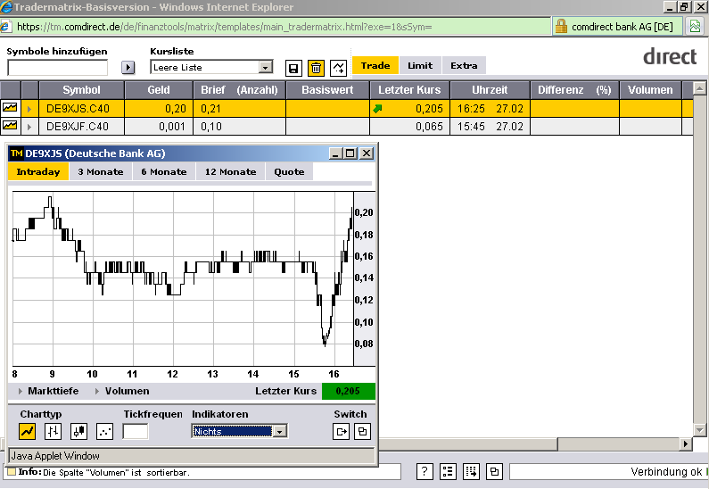
Task: Open chart for DE9XJF.C40 row icon
Action: coord(10,126)
